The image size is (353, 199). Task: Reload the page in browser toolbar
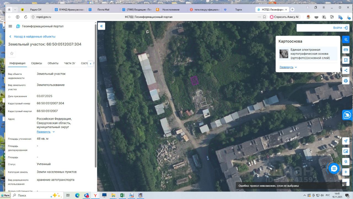click(x=26, y=17)
